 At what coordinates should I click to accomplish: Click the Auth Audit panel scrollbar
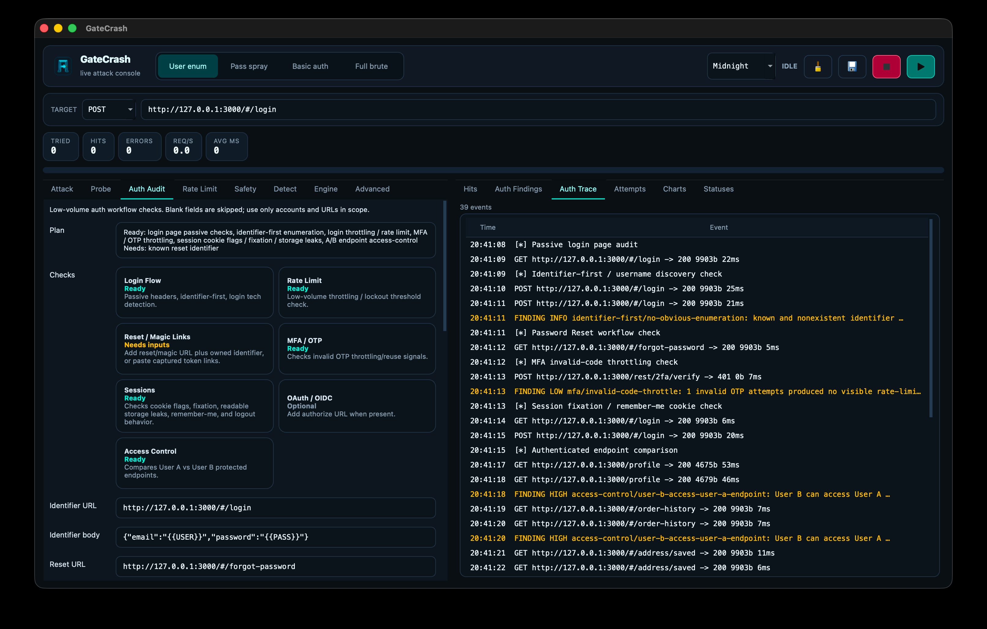[x=445, y=266]
